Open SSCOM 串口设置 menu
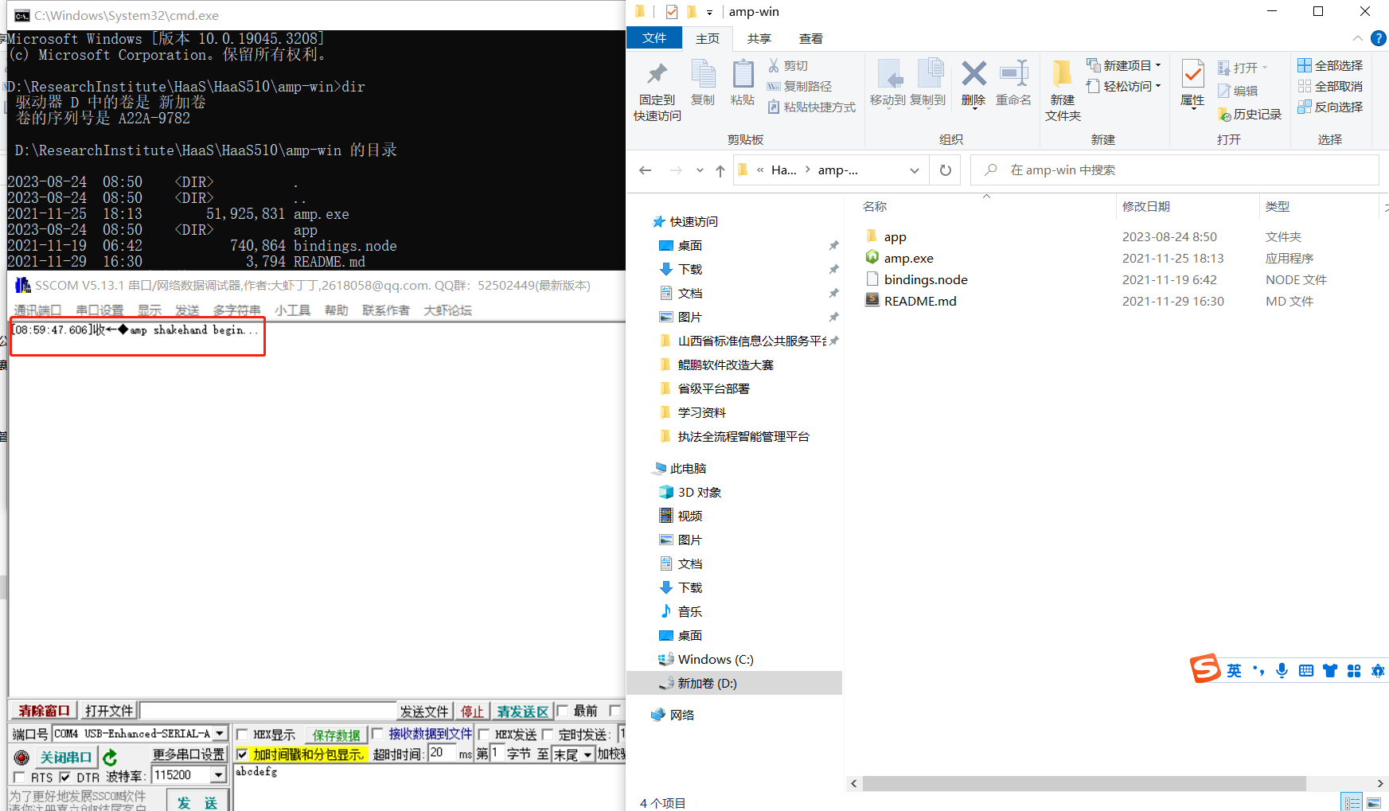Screen dimensions: 1389x811 [99, 310]
